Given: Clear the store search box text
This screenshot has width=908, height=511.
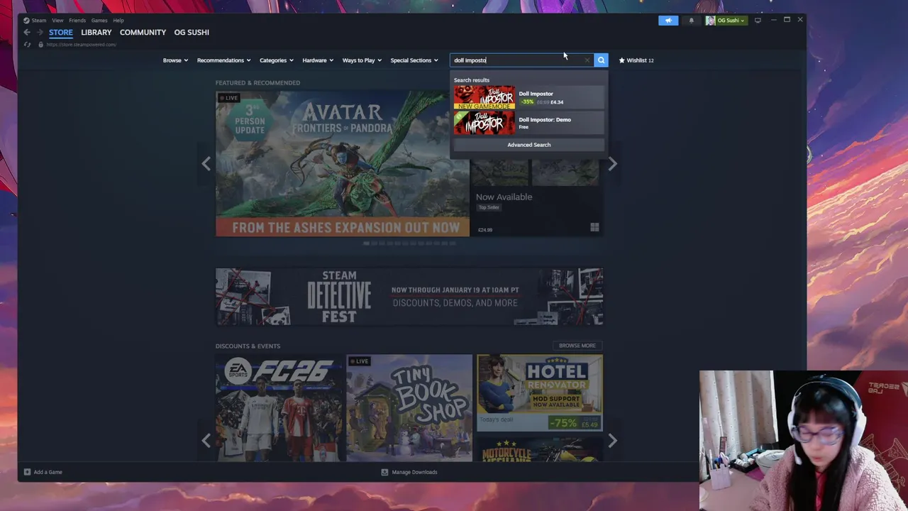Looking at the screenshot, I should coord(587,60).
